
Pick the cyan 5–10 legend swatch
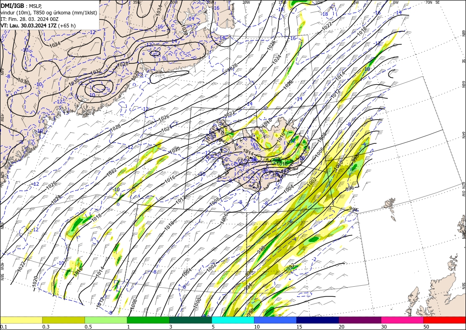coord(233,320)
